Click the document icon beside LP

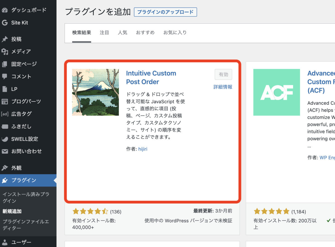4,89
